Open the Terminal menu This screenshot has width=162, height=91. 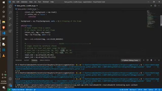pyautogui.click(x=46, y=2)
